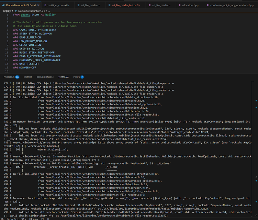Viewport: 258px width, 220px height.
Task: Click 'ARG ENABLE_COVERAGE_TESTING=OFF' line in editor
Action: [37, 56]
